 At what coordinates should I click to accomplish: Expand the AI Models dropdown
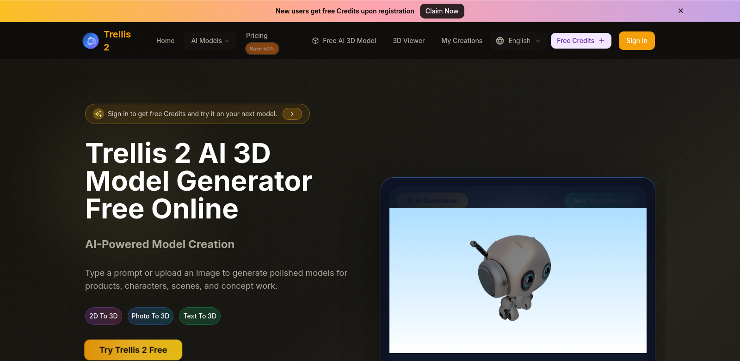click(210, 41)
